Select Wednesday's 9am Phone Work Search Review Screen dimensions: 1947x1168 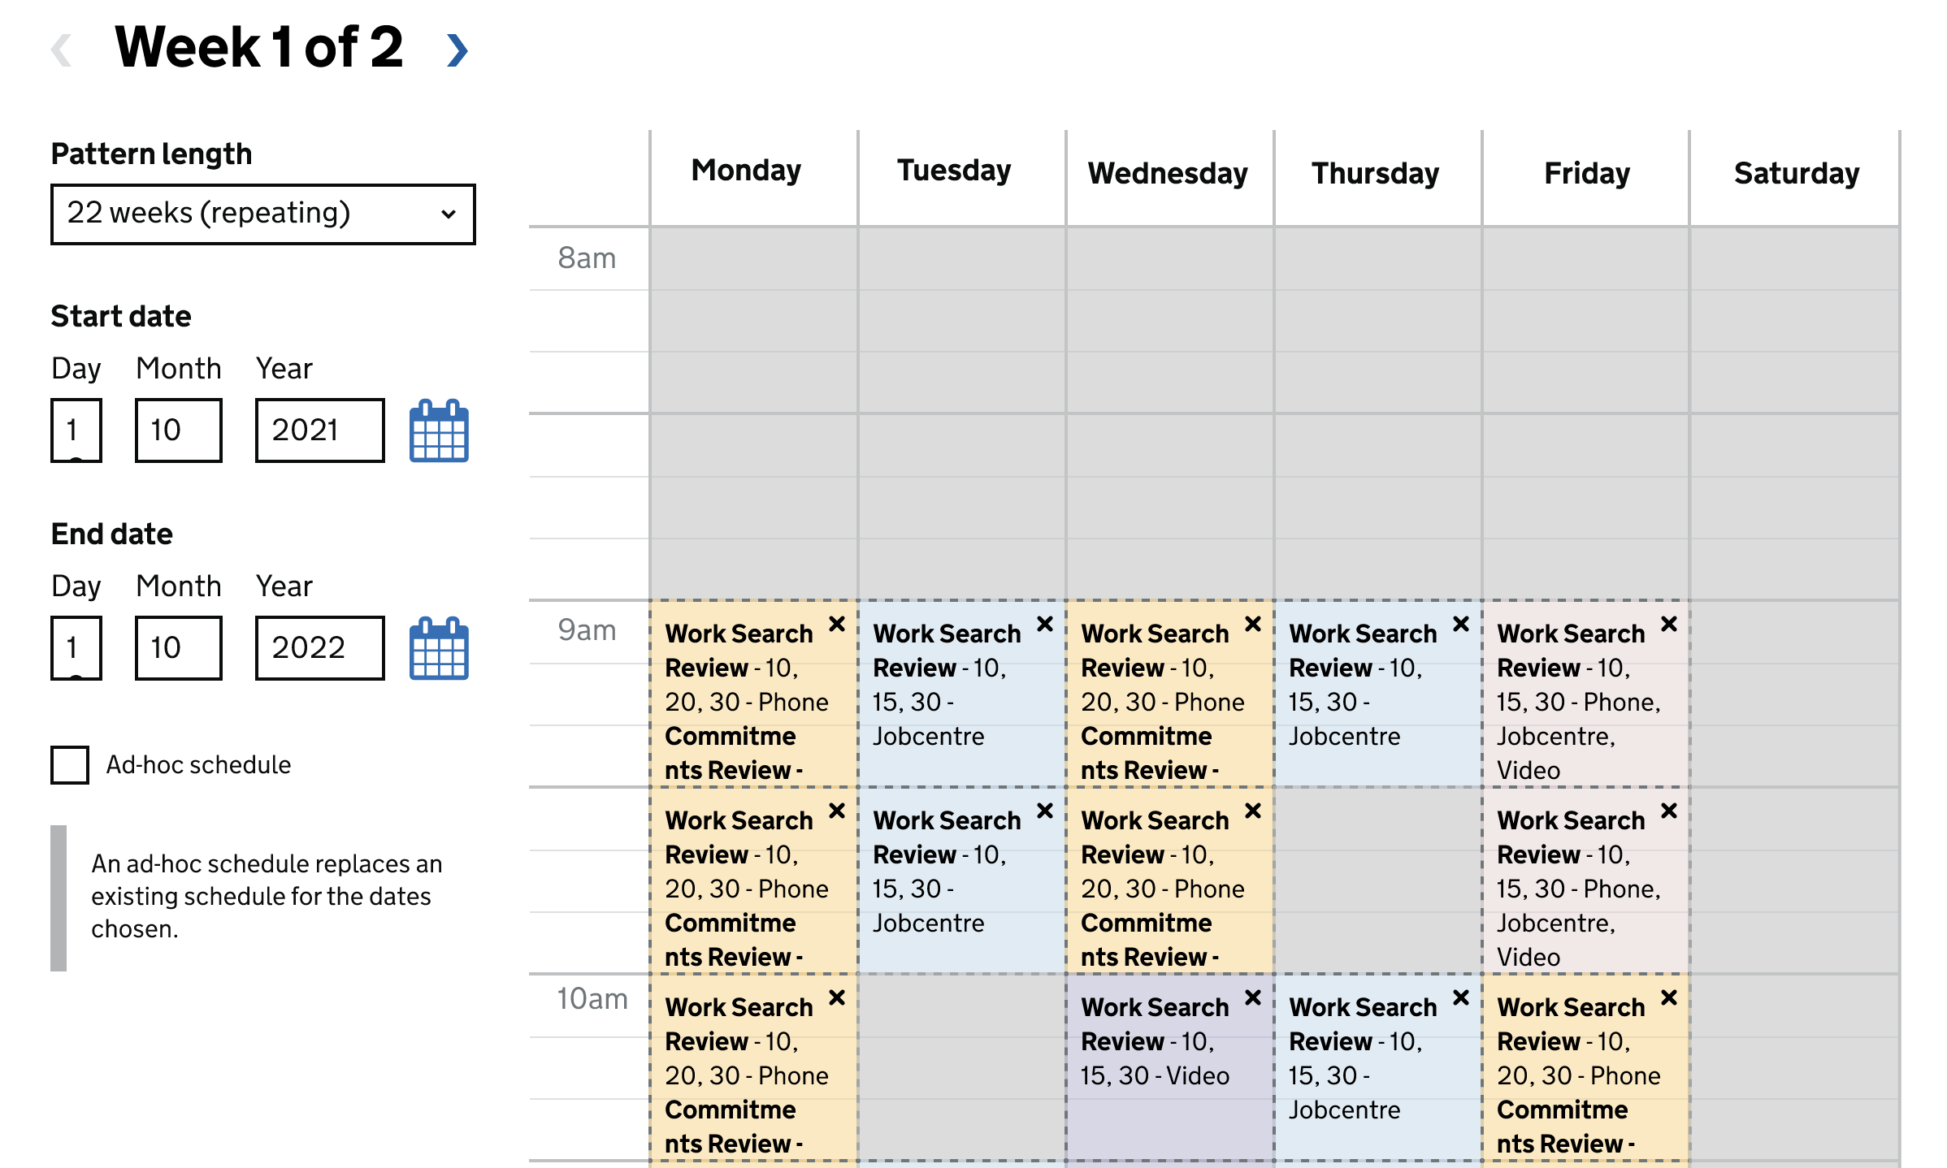coord(1154,707)
